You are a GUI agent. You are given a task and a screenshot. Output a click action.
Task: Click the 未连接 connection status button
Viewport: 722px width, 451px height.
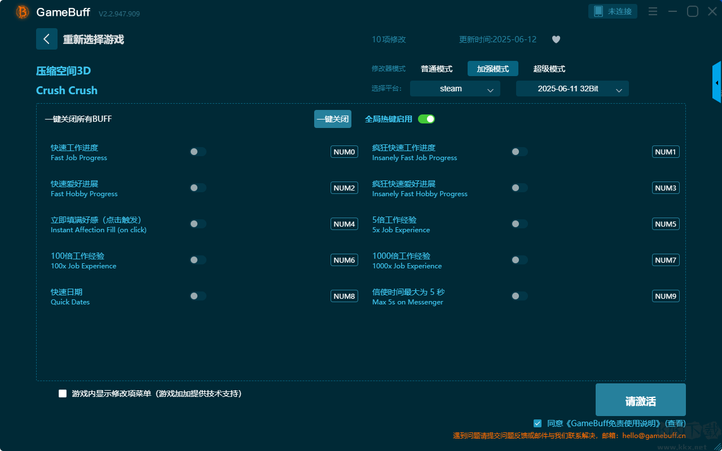pos(613,11)
